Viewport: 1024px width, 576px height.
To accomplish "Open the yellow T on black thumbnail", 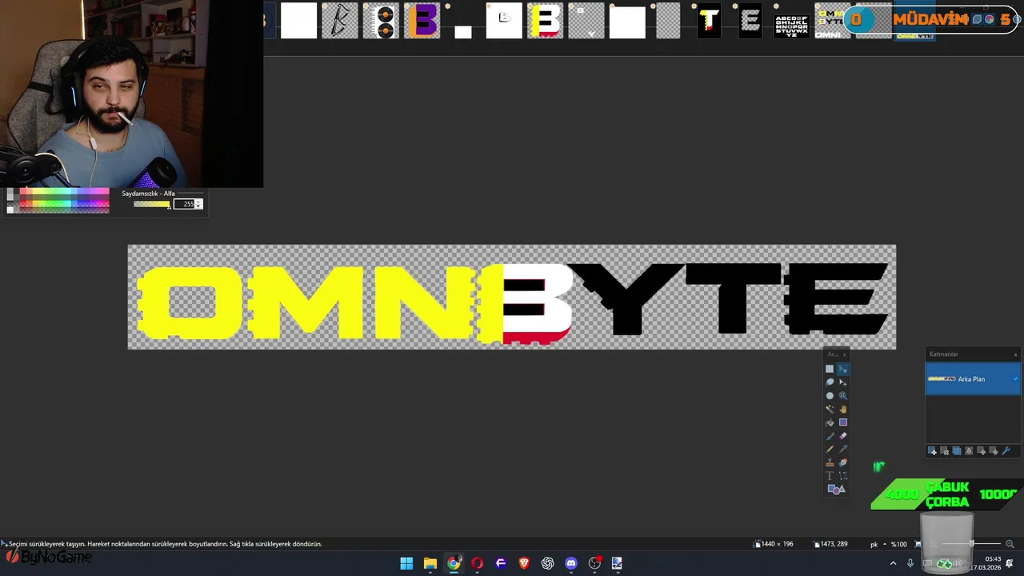I will tap(709, 21).
